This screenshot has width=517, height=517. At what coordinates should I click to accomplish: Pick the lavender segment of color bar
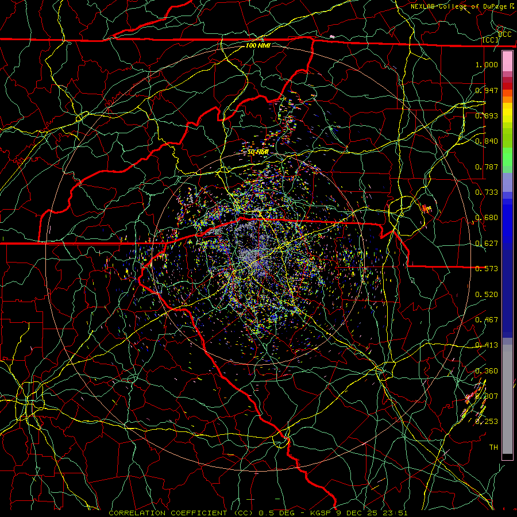click(x=507, y=182)
